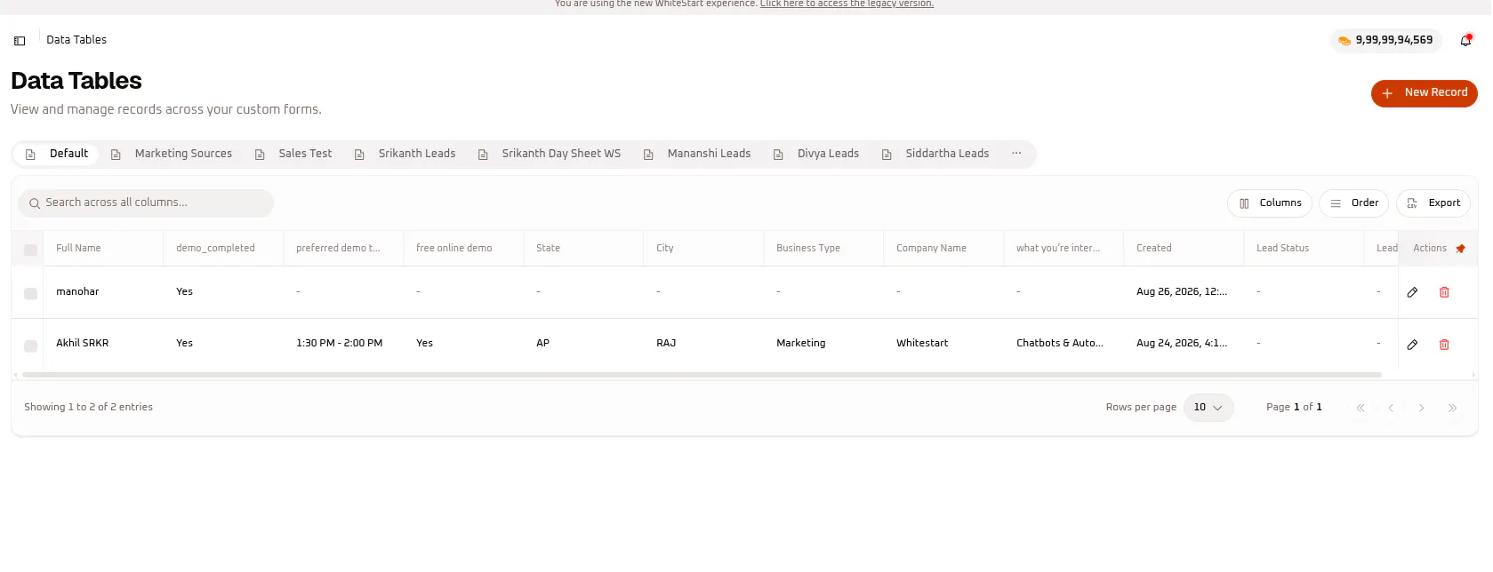This screenshot has width=1493, height=572.
Task: Click the horizontal table scrollbar
Action: click(702, 375)
